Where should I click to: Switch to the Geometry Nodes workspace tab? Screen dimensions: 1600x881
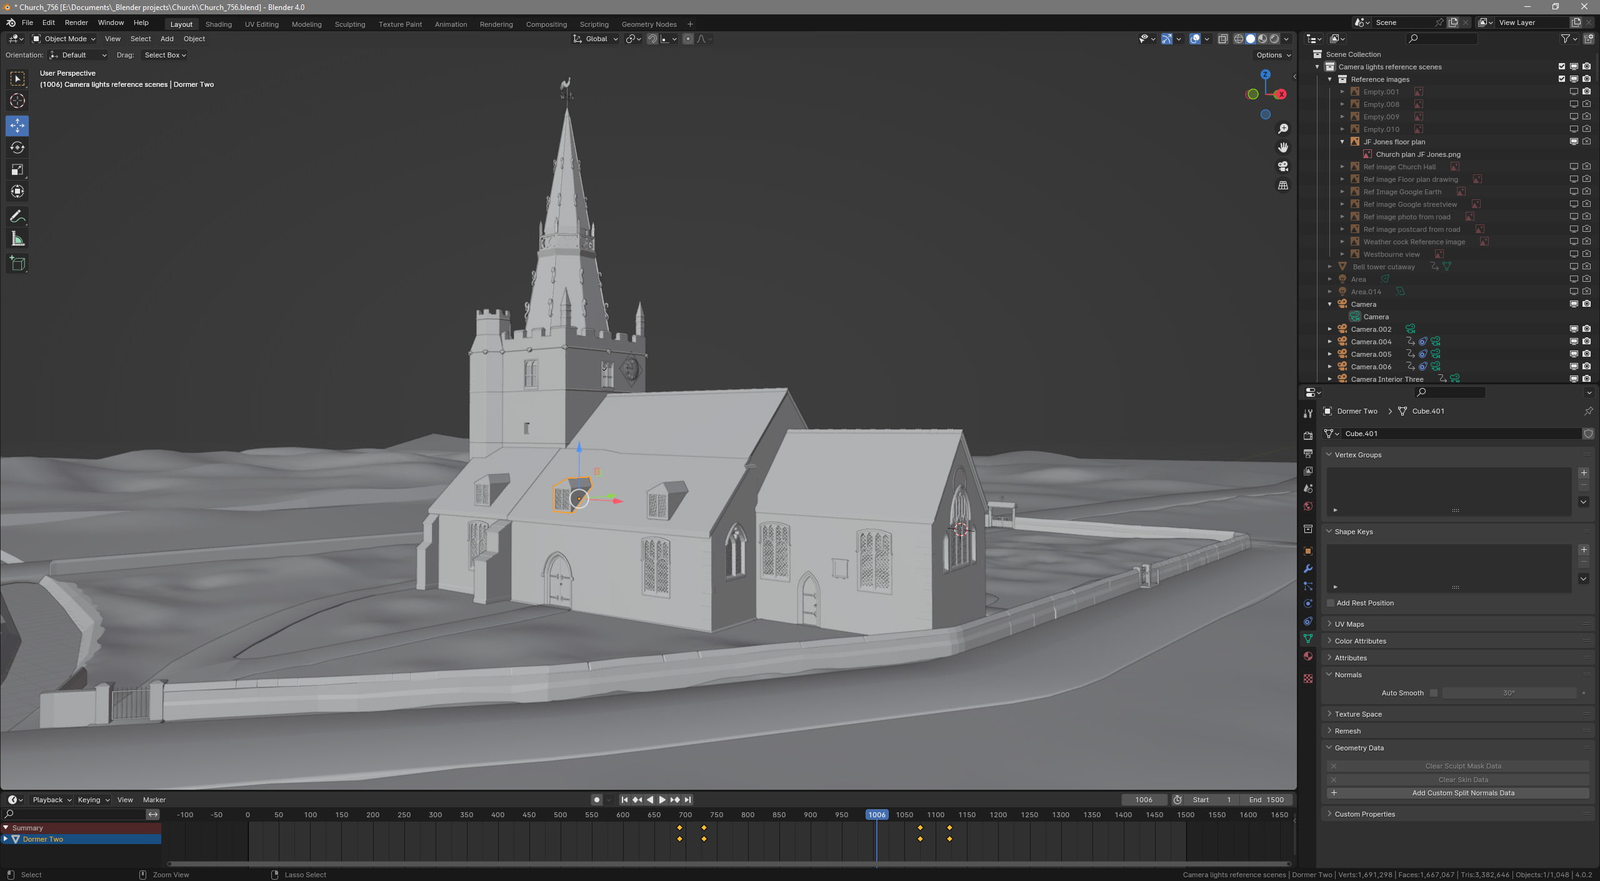649,24
